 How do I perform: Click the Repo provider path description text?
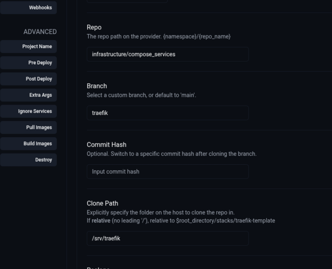click(x=158, y=36)
